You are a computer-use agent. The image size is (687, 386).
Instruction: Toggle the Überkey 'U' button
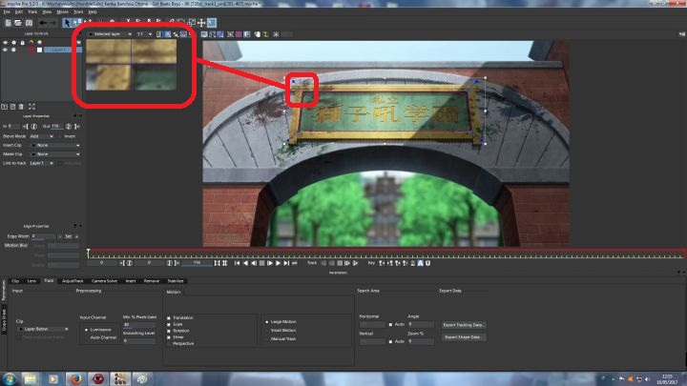pos(428,263)
